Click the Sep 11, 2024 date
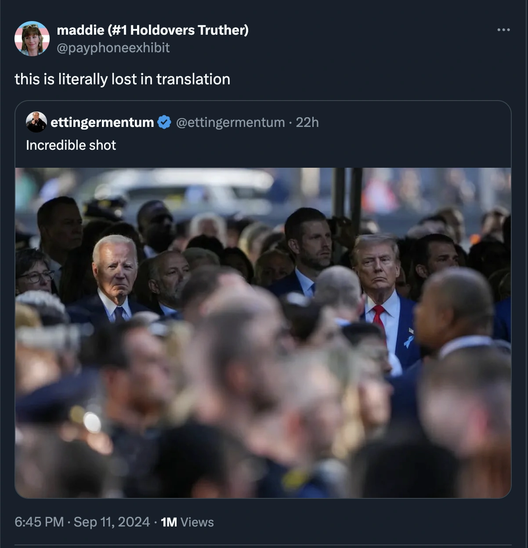Viewport: 528px width, 548px height. pyautogui.click(x=112, y=522)
